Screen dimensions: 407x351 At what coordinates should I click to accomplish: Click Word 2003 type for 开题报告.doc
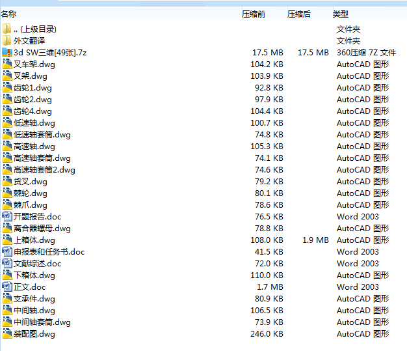[358, 217]
